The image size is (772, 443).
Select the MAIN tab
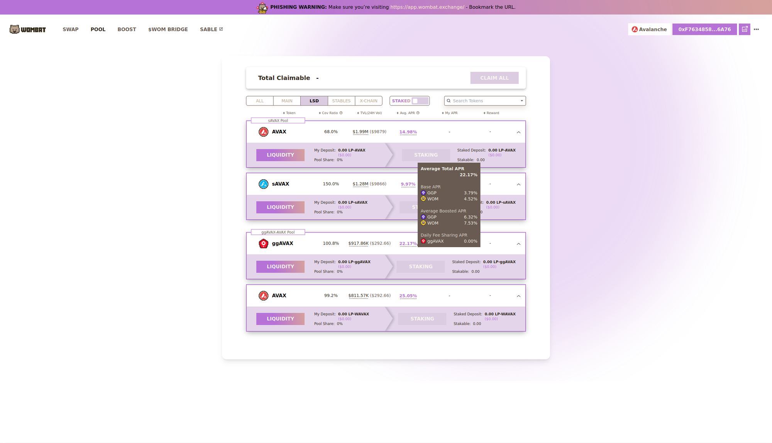286,101
